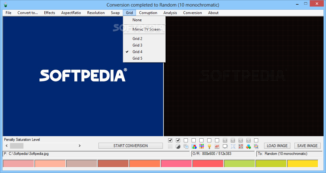Viewport: 326px width, 173px height.
Task: Check the box above the light bulb icon
Action: 209,141
